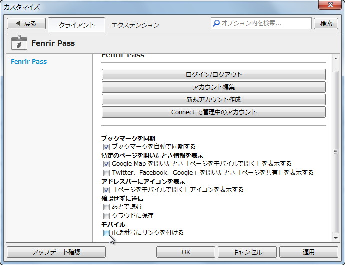This screenshot has height=265, width=345.
Task: Toggle ブックマークを自動で同期する checkbox
Action: (106, 147)
